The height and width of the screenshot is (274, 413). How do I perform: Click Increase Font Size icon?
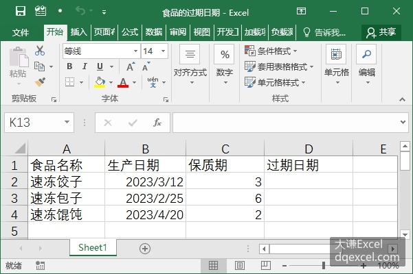click(131, 66)
